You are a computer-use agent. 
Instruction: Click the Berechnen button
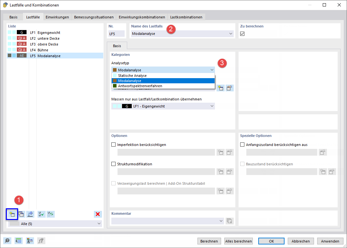209,241
